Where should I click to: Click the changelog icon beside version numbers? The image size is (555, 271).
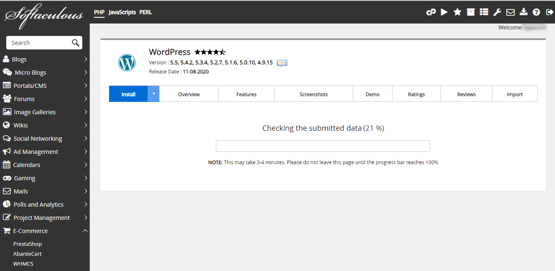[x=282, y=63]
